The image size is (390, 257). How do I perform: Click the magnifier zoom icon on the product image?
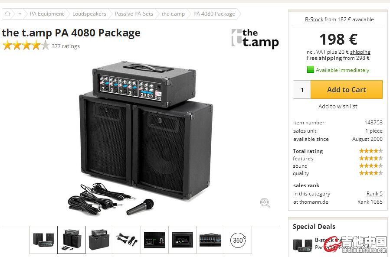click(265, 203)
